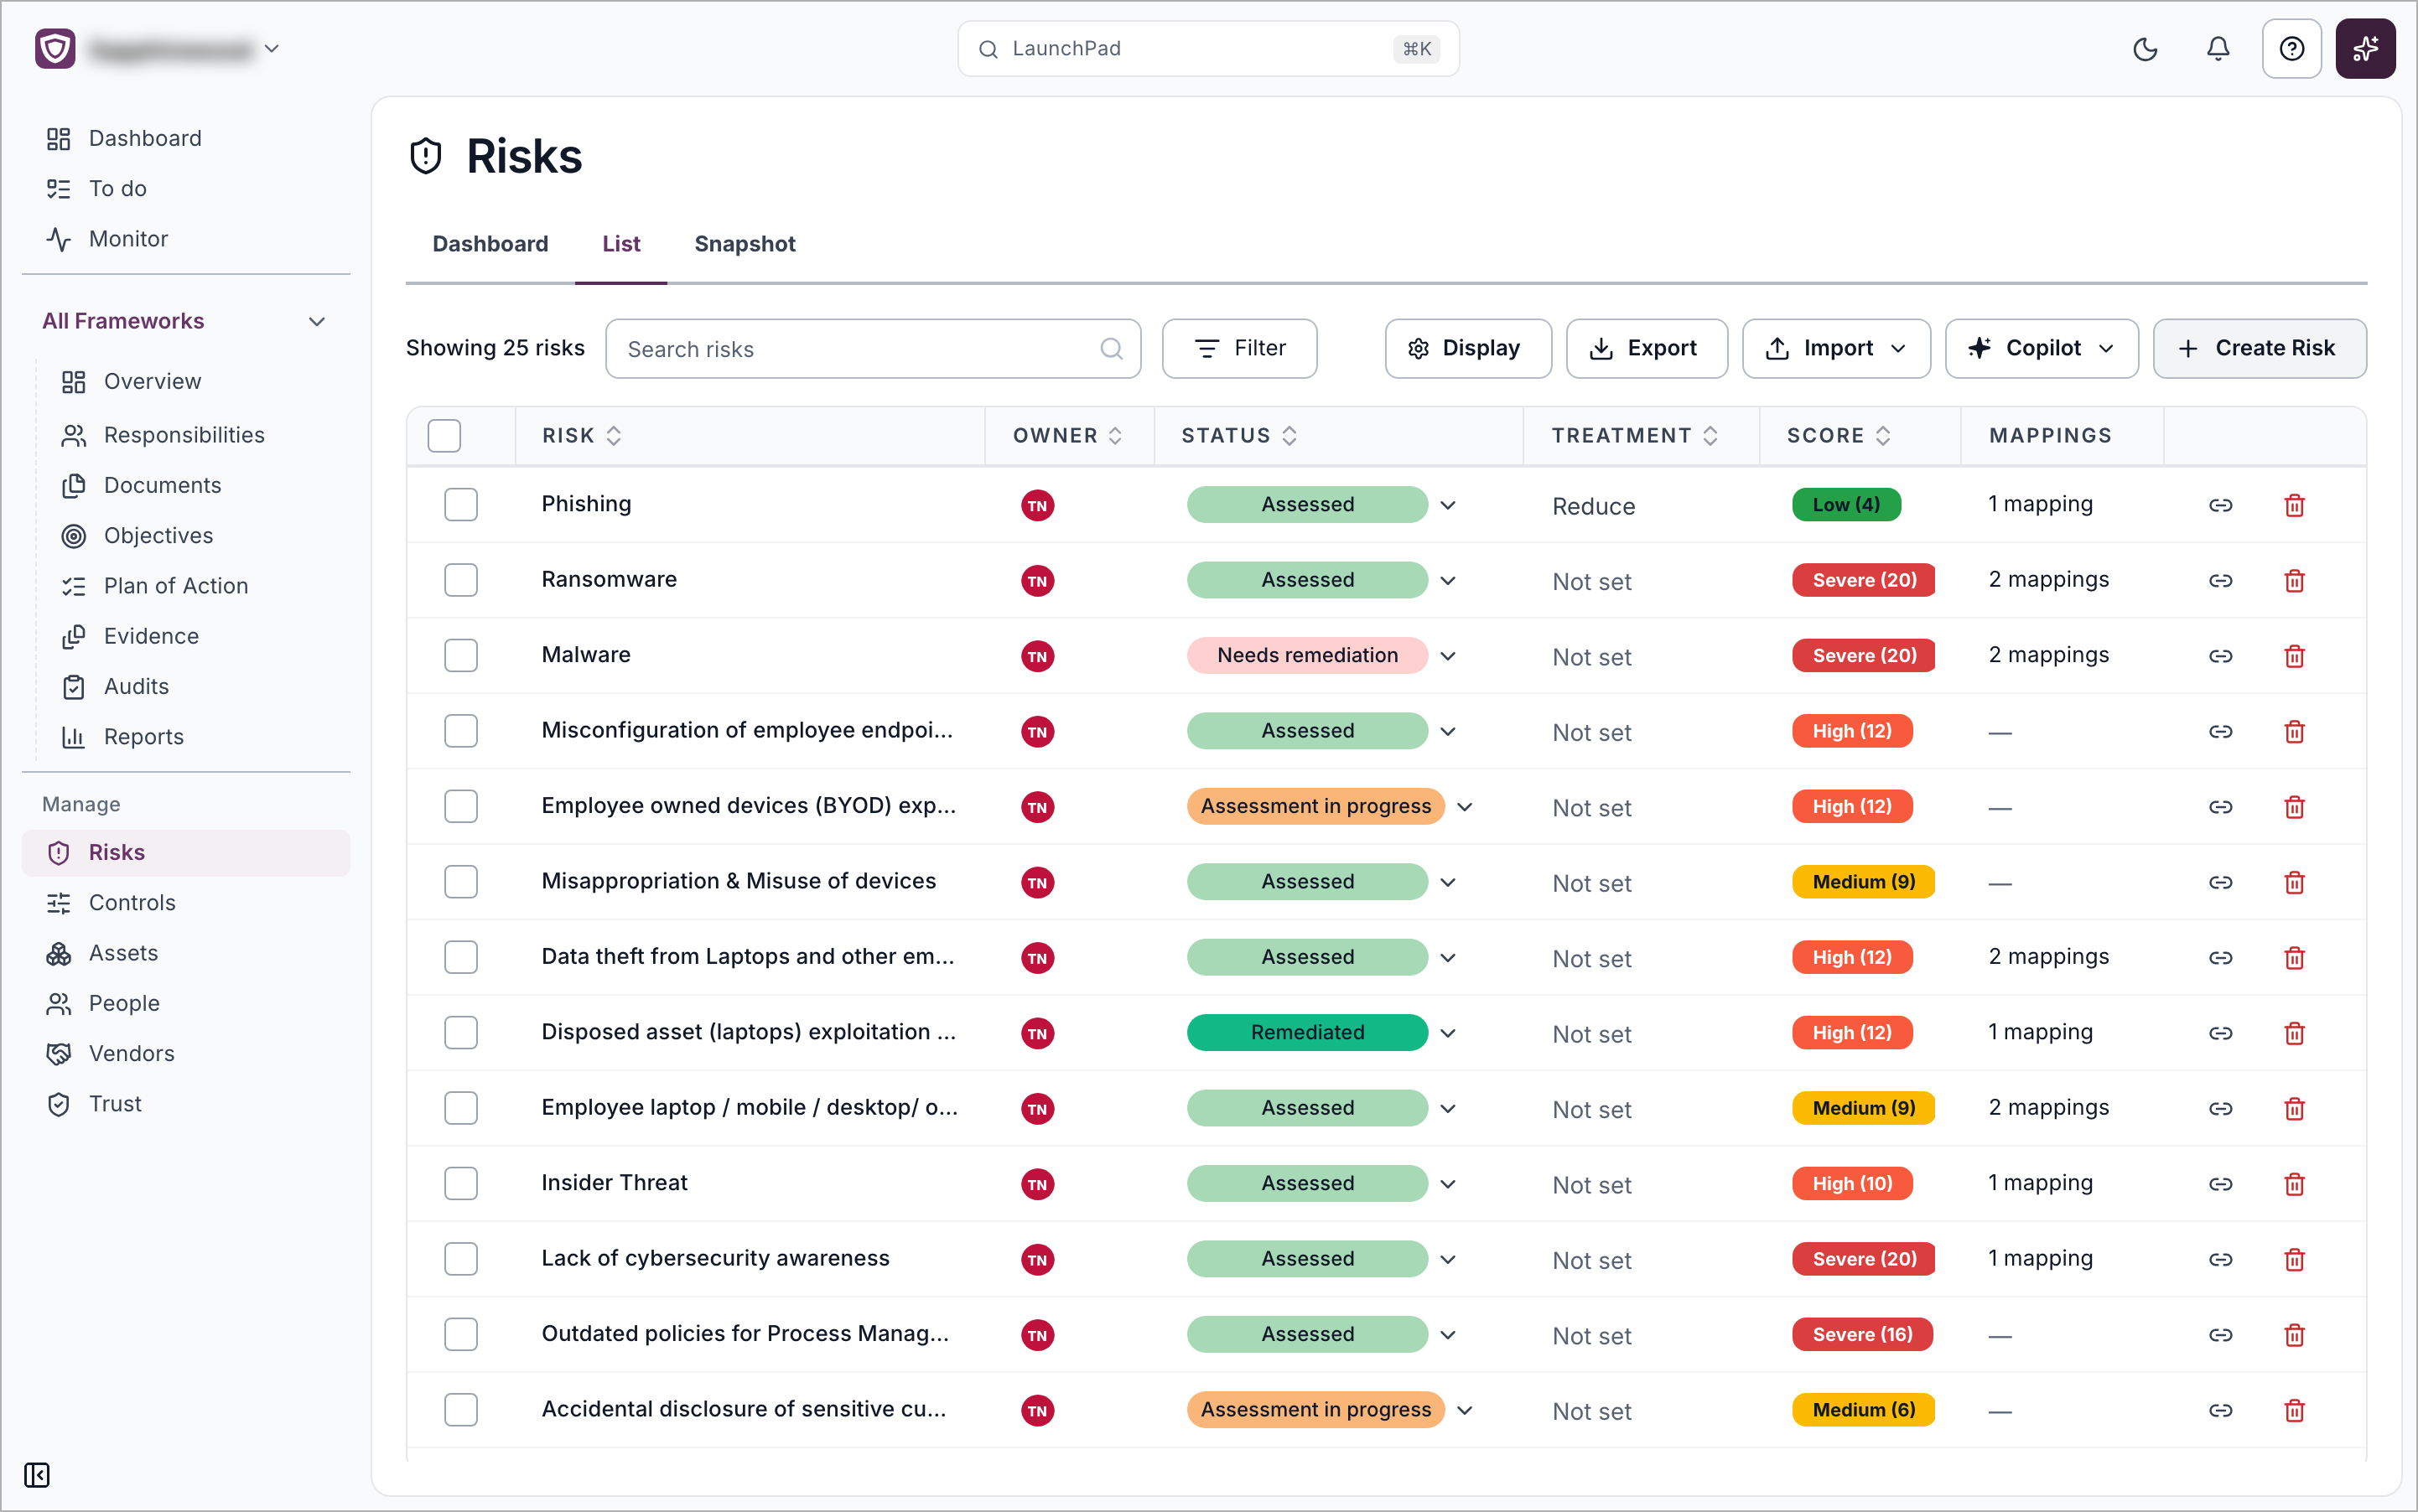Screen dimensions: 2418x1512
Task: Click Medium (6) score badge for Accidental disclosure
Action: (x=1863, y=1410)
